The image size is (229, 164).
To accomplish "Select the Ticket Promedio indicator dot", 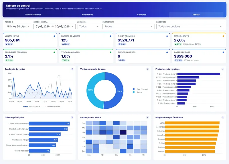I will (167, 36).
